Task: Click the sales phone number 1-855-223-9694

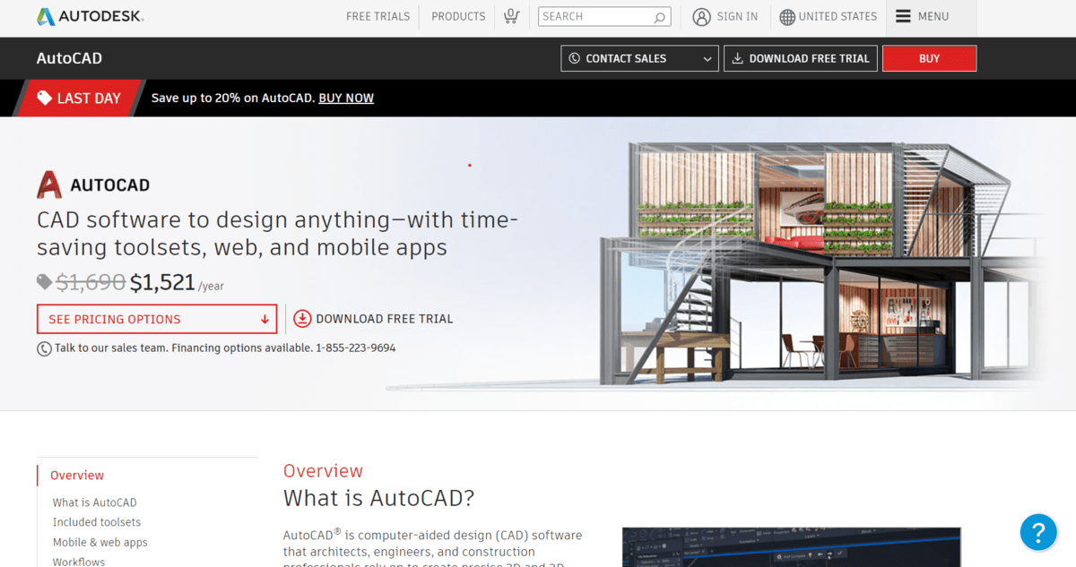Action: coord(355,348)
